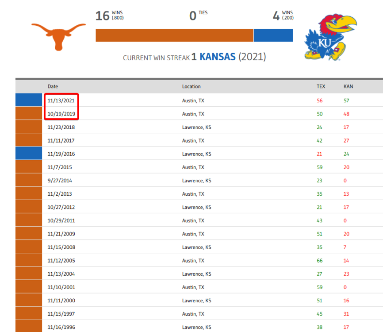
Task: Click the Kansas Jayhawks logo
Action: click(330, 37)
